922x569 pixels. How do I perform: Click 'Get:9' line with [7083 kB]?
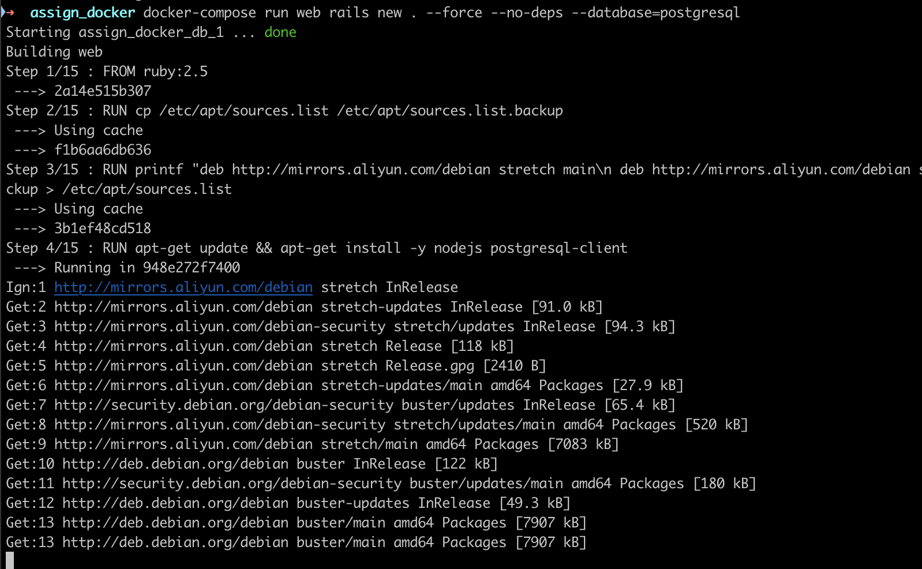pos(312,444)
